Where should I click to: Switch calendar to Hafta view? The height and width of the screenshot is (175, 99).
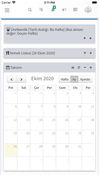coord(65,79)
